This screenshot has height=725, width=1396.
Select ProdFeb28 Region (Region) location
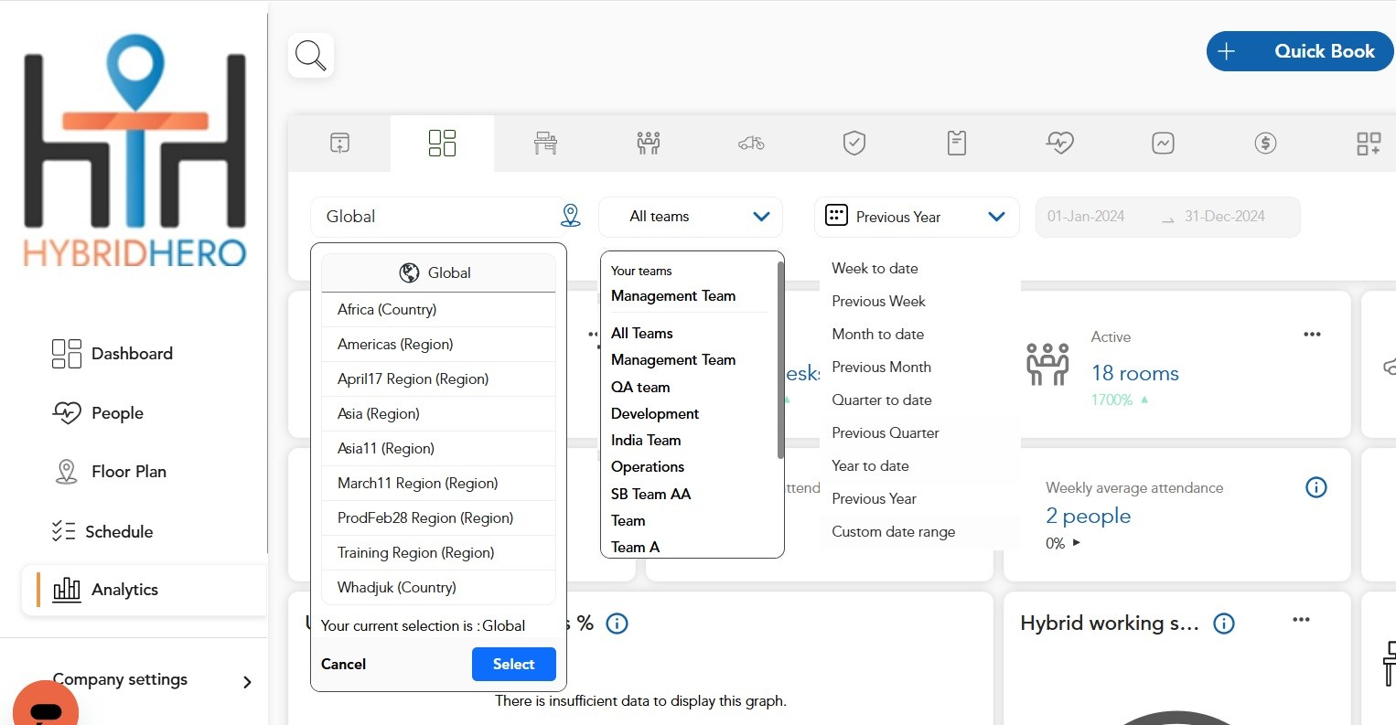point(438,517)
